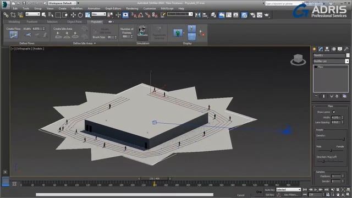The height and width of the screenshot is (198, 352).
Task: Toggle the Set Key mode button
Action: (x=269, y=195)
